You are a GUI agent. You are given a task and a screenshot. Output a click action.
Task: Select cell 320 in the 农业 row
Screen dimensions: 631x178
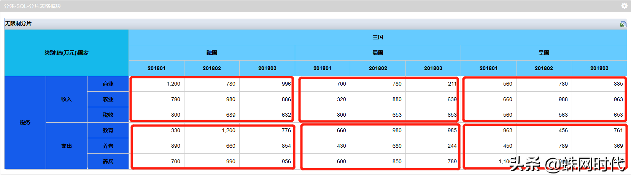[323, 99]
